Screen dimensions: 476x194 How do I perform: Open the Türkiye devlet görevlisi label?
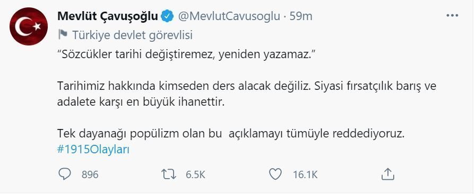(132, 35)
